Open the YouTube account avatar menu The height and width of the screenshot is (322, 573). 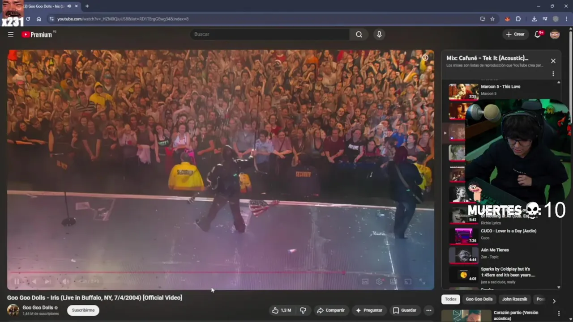click(555, 34)
